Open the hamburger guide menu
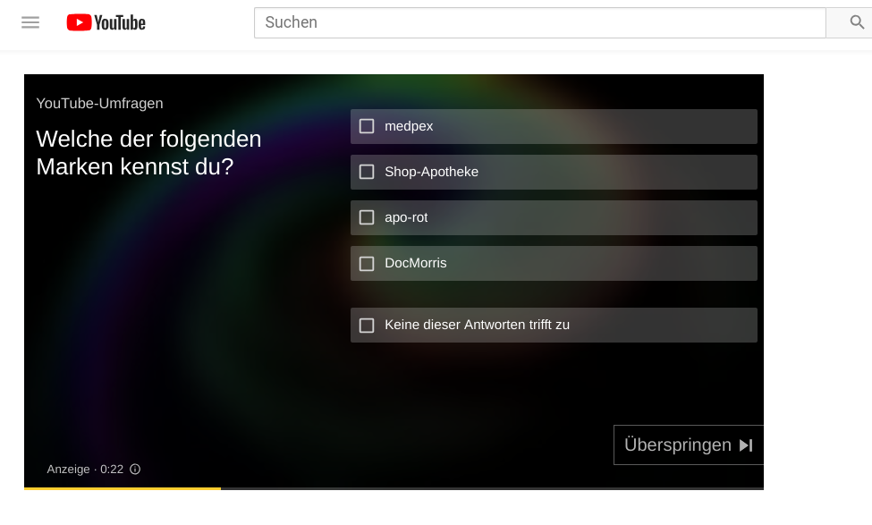872x525 pixels. coord(30,22)
